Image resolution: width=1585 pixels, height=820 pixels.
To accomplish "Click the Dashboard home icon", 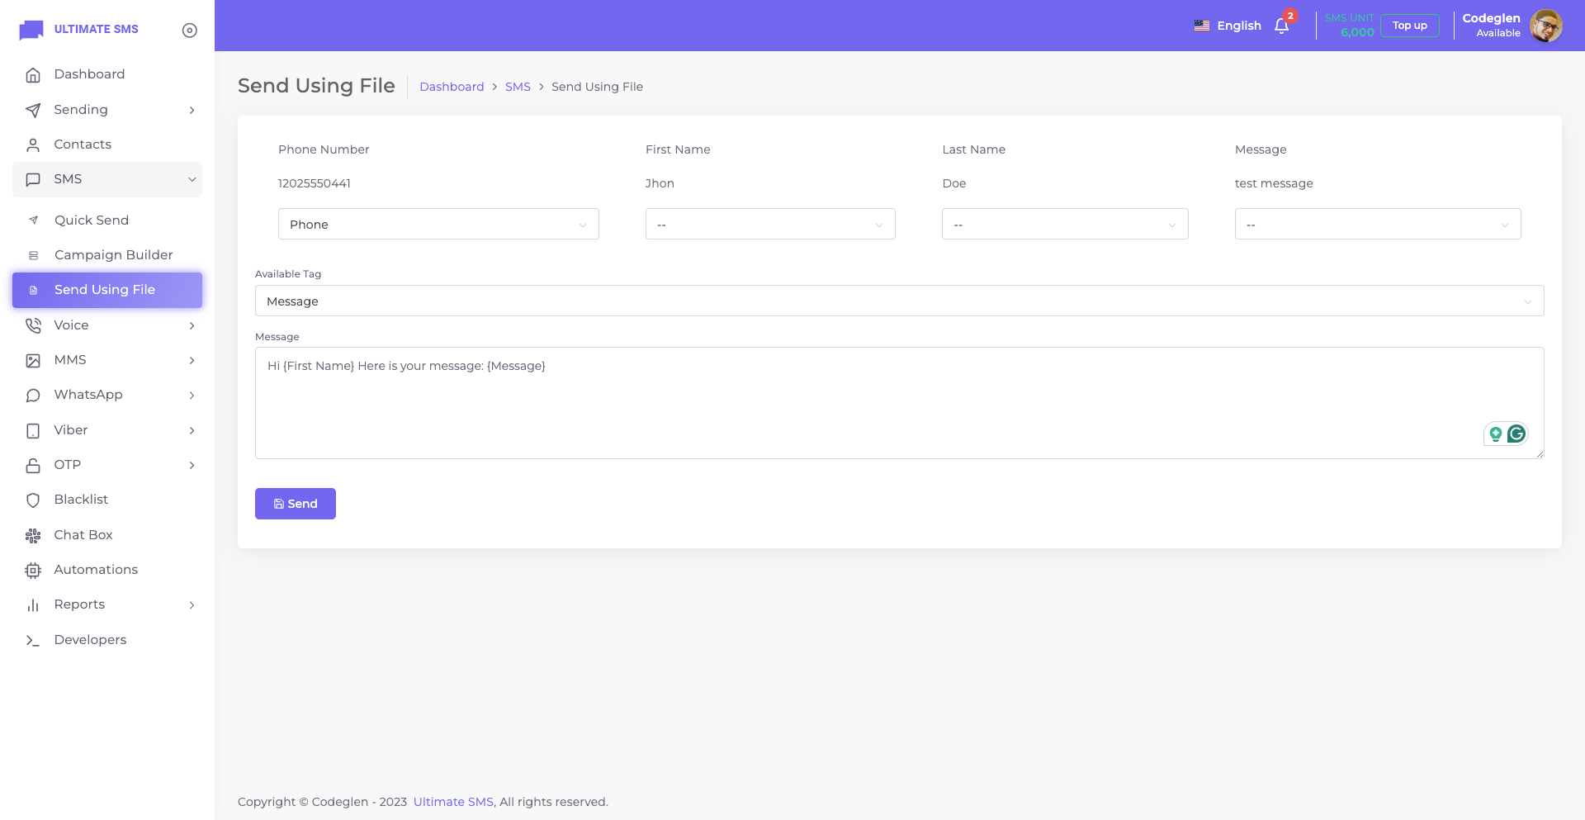I will click(33, 75).
